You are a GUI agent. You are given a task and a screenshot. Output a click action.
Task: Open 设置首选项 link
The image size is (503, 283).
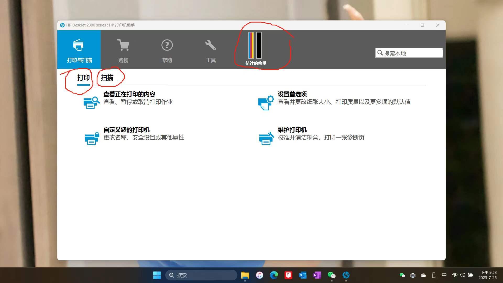coord(292,94)
